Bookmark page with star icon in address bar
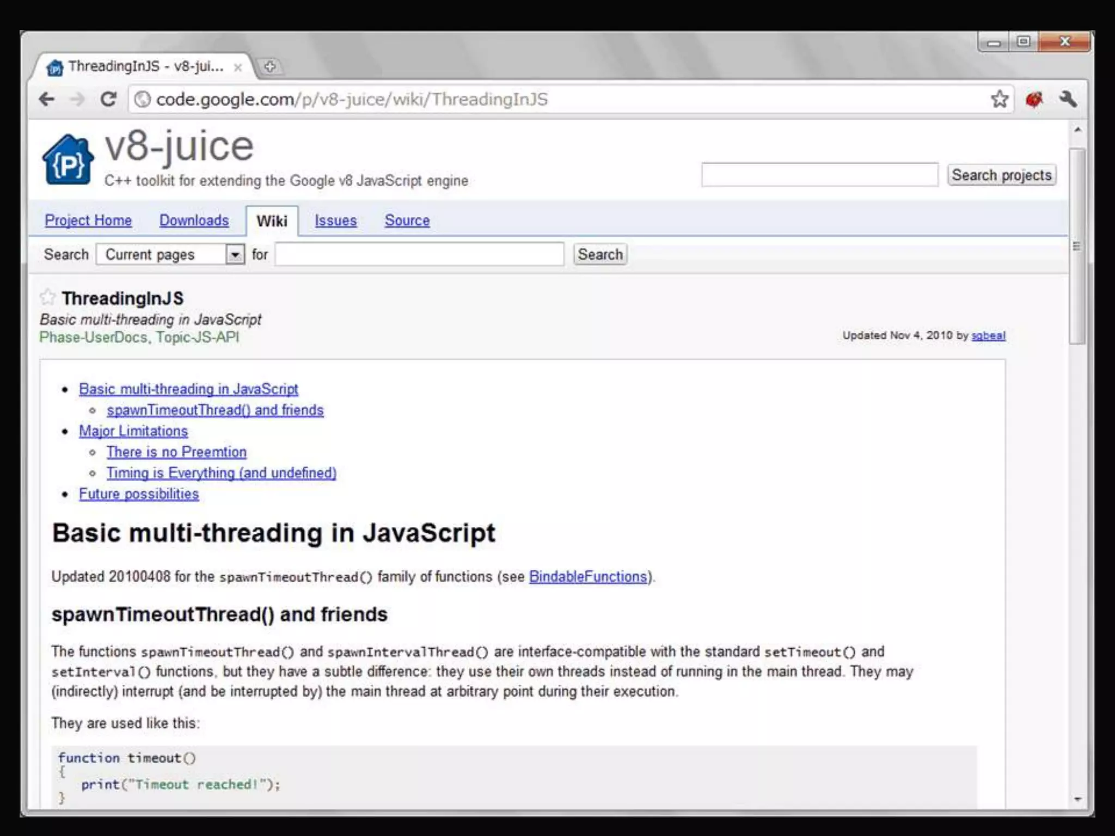This screenshot has height=836, width=1115. click(999, 99)
